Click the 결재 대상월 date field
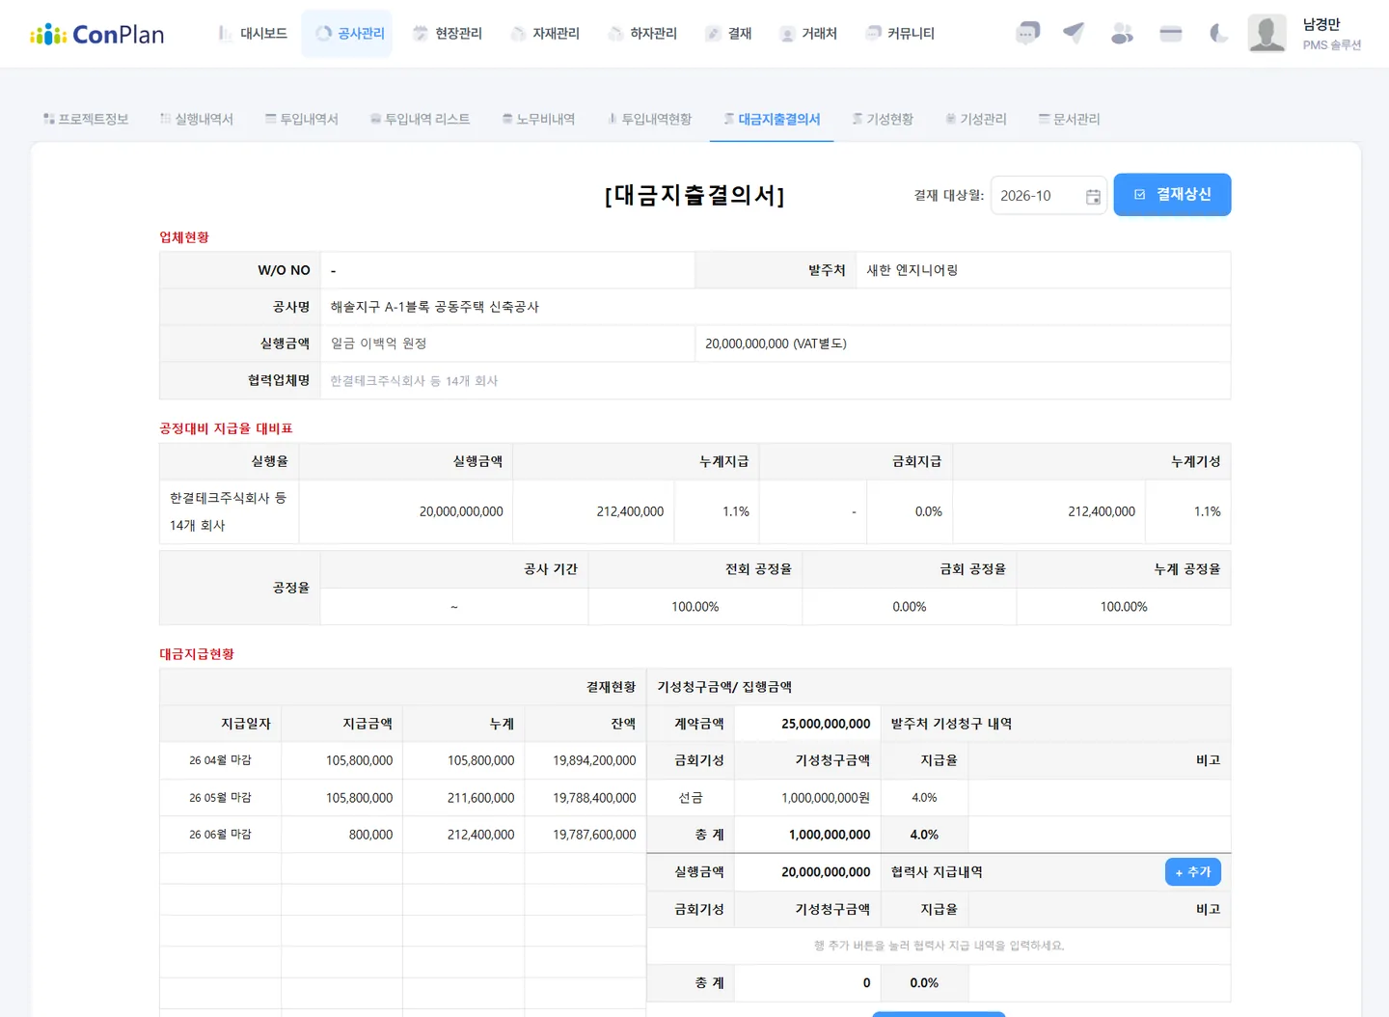This screenshot has height=1017, width=1389. click(x=1049, y=196)
